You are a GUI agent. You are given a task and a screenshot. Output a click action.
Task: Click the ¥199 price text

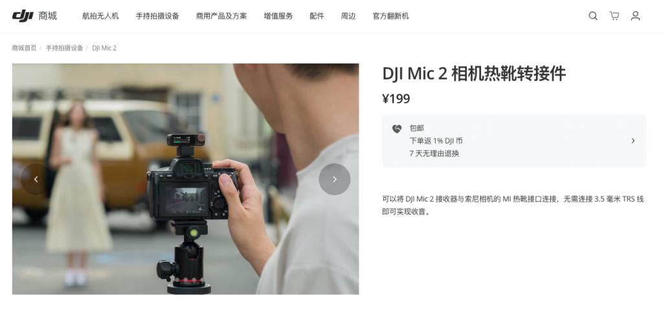click(x=396, y=99)
